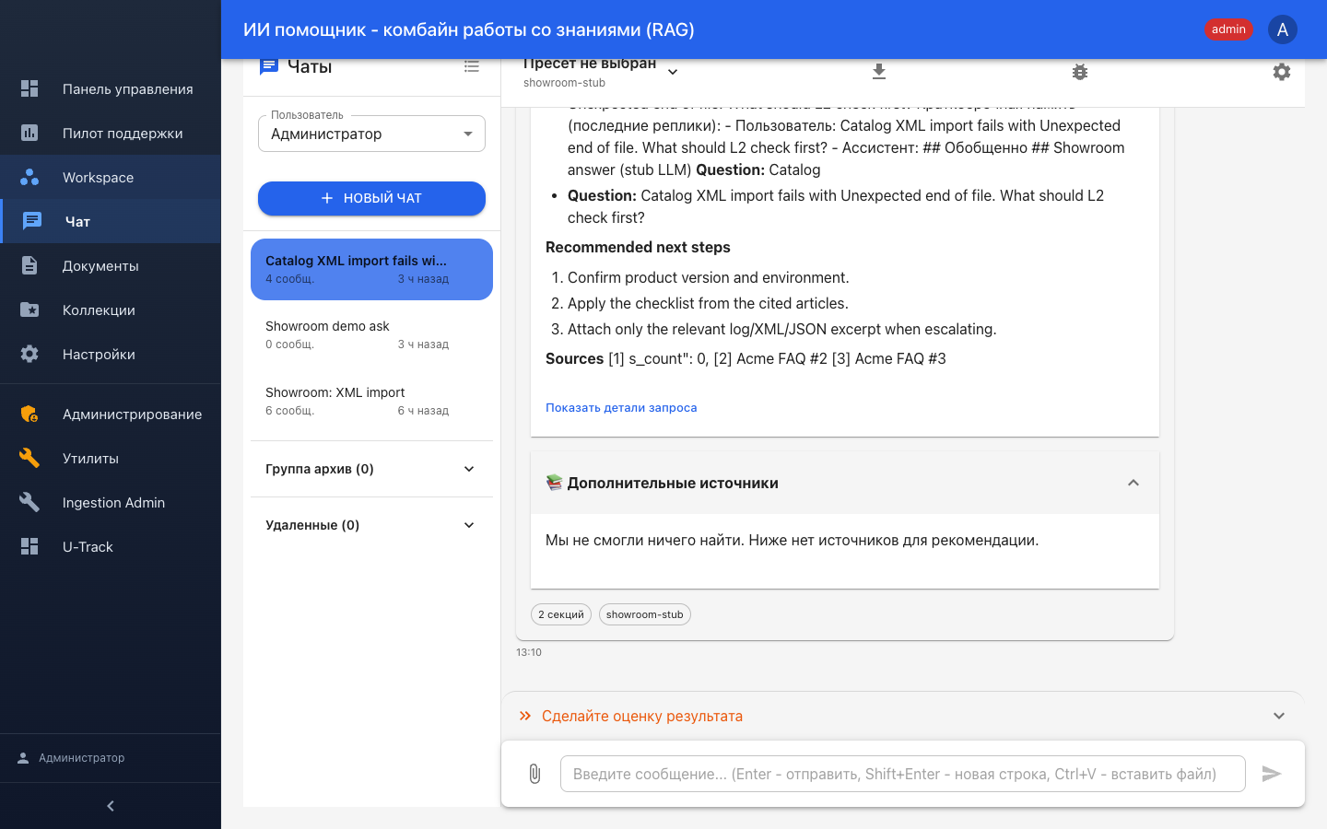Click the Чаты header chat icon
This screenshot has width=1327, height=829.
269,66
